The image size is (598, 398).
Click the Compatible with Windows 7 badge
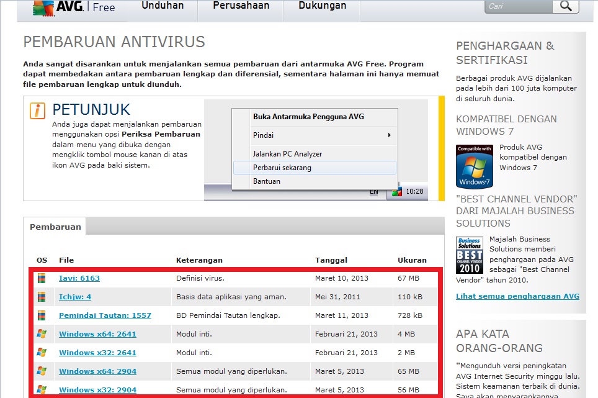coord(475,166)
